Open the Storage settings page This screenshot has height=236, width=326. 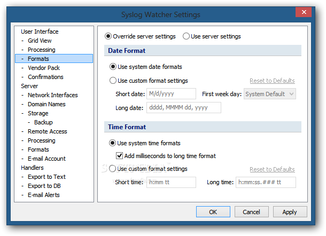[x=38, y=113]
